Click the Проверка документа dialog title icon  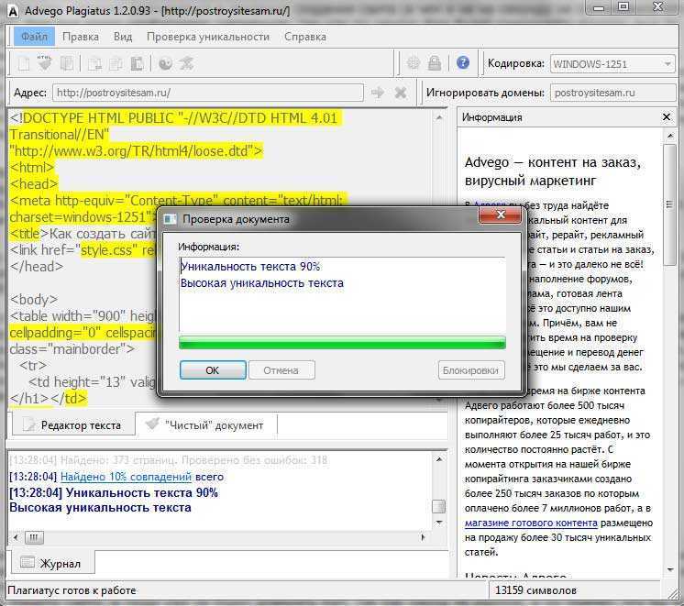pos(171,219)
